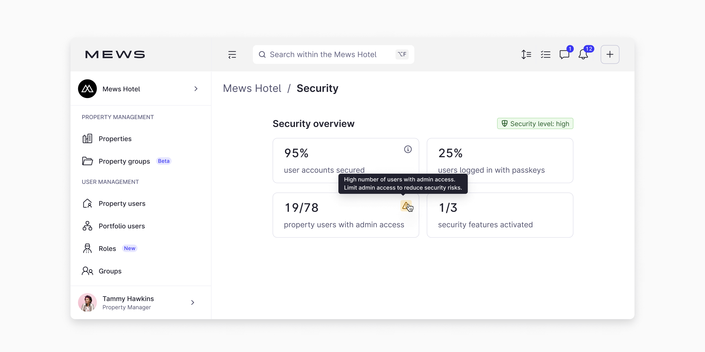
Task: Open the line spacing density icon
Action: coord(526,55)
